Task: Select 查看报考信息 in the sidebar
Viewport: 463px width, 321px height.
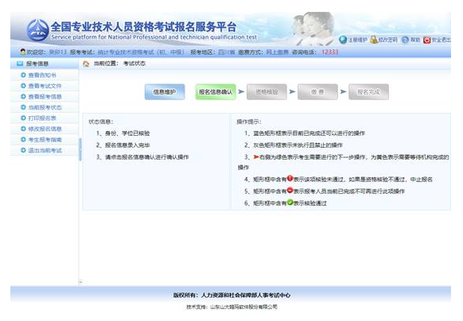Action: (45, 97)
